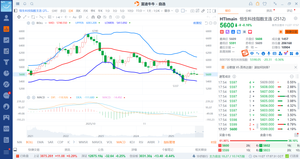Viewport: 300px width, 159px height.
Task: Open the search magnifier in title bar
Action: coord(32,4)
